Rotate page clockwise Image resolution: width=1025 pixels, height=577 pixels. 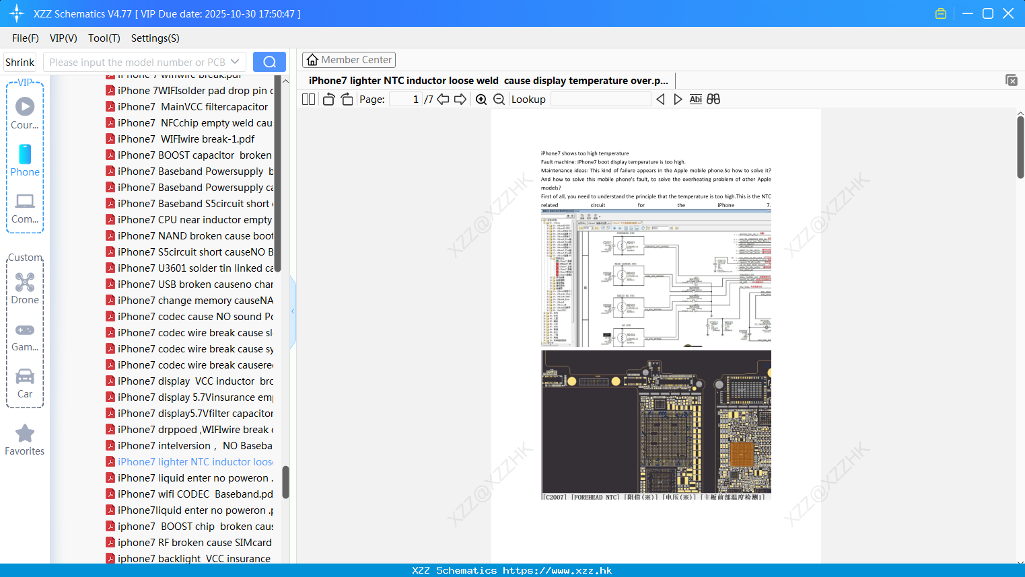coord(347,99)
